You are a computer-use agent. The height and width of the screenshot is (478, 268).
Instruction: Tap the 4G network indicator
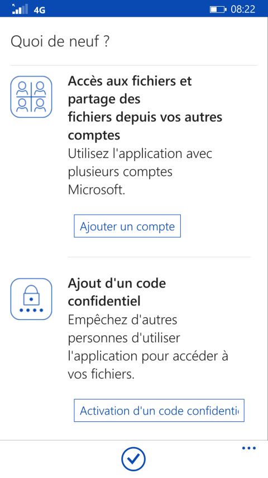(40, 10)
